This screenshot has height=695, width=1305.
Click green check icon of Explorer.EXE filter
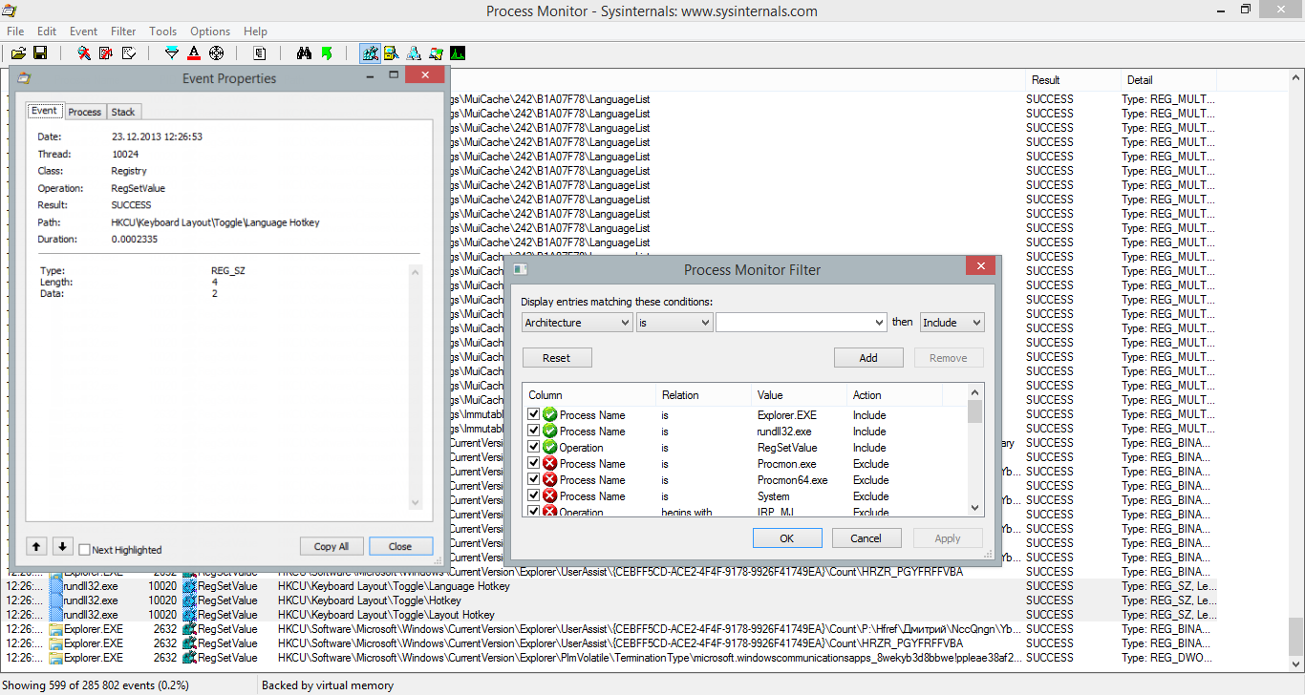tap(549, 415)
